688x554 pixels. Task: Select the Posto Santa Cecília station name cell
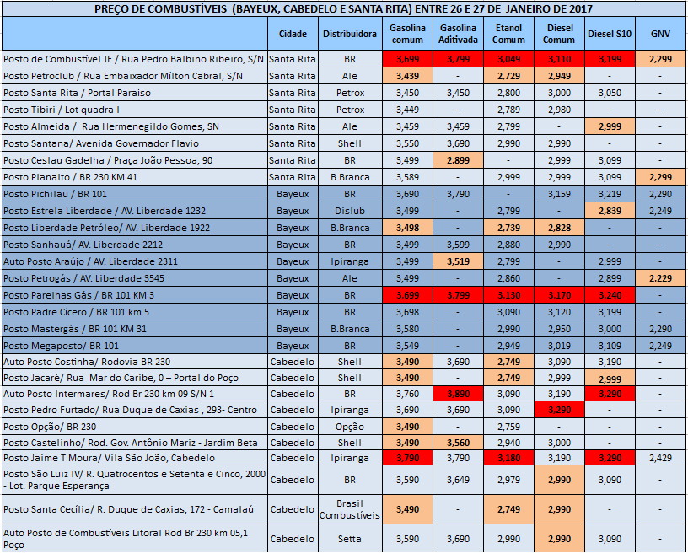[133, 509]
